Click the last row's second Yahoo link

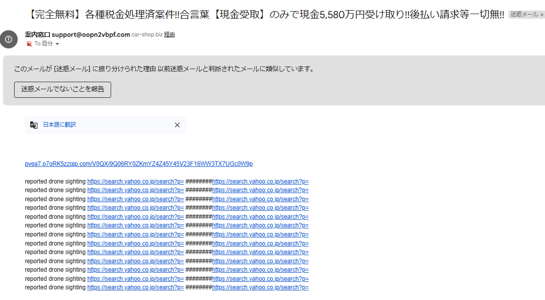pyautogui.click(x=261, y=287)
